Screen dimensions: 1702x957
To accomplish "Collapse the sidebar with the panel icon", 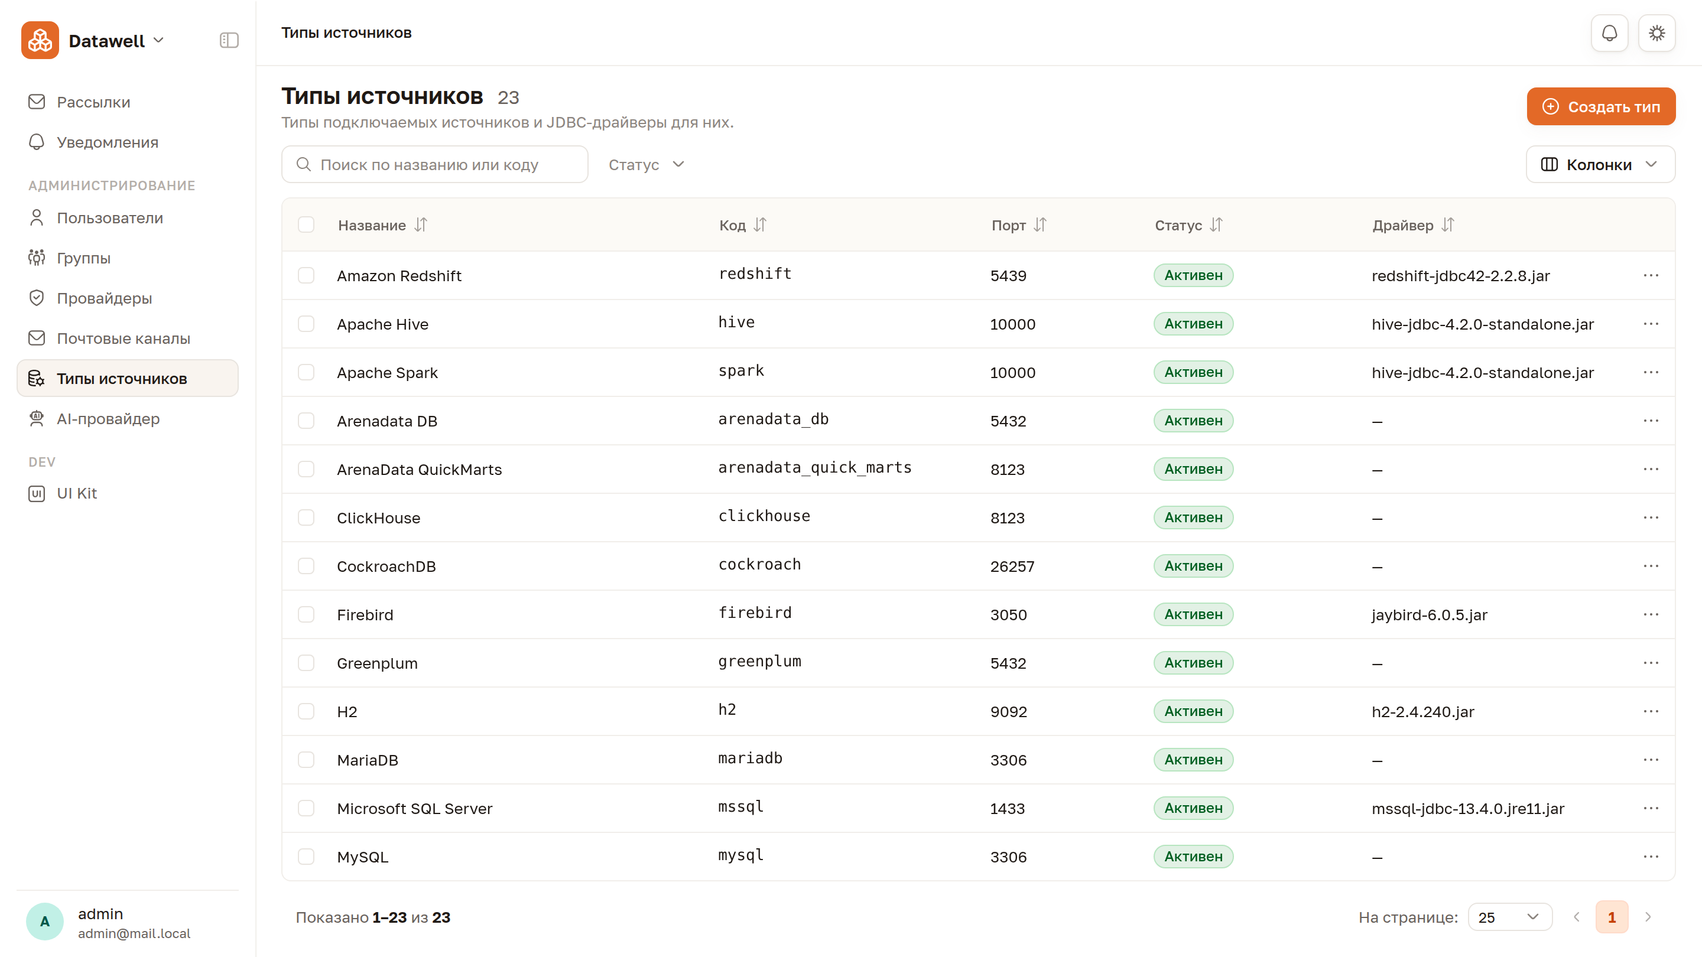I will (229, 40).
